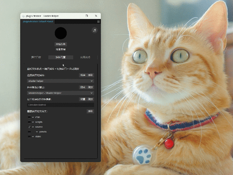233x175 pixels.
Task: Click the plugin-fresher app icon in title bar
Action: click(23, 16)
